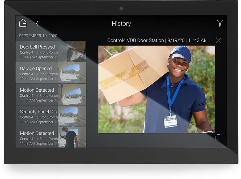Viewport: 241px width, 179px height.
Task: Click the 11:44 AM Motion Detected thumbnail
Action: pos(72,94)
